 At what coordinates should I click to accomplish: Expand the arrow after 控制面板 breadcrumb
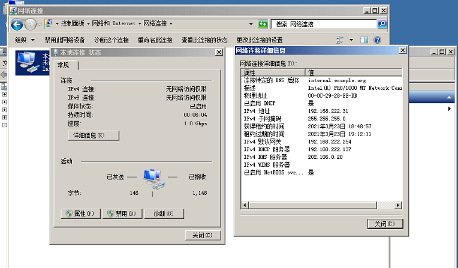(x=88, y=23)
